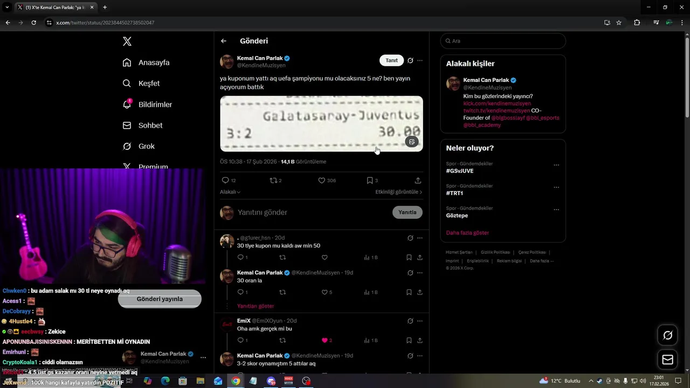Open the clock showing 23:01

(x=658, y=380)
